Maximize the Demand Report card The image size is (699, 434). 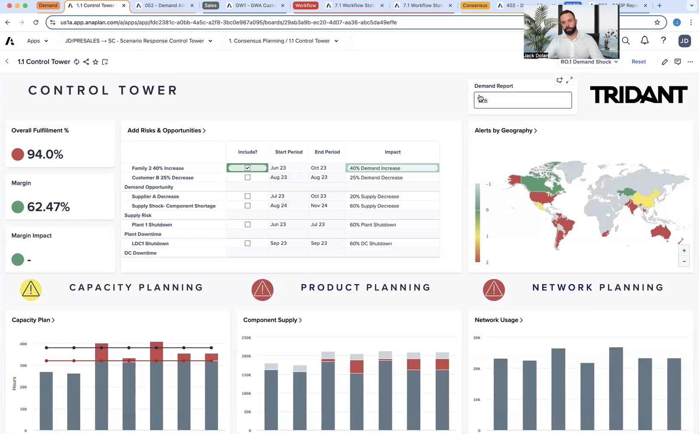pyautogui.click(x=570, y=79)
